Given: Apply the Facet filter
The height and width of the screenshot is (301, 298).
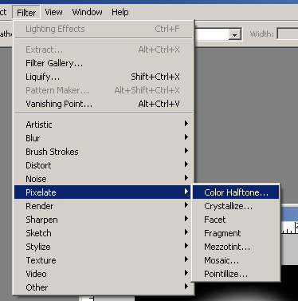Looking at the screenshot, I should (236, 220).
